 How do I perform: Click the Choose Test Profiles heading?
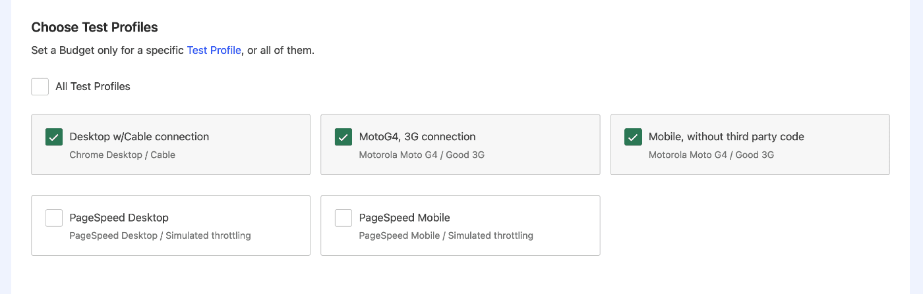[94, 28]
